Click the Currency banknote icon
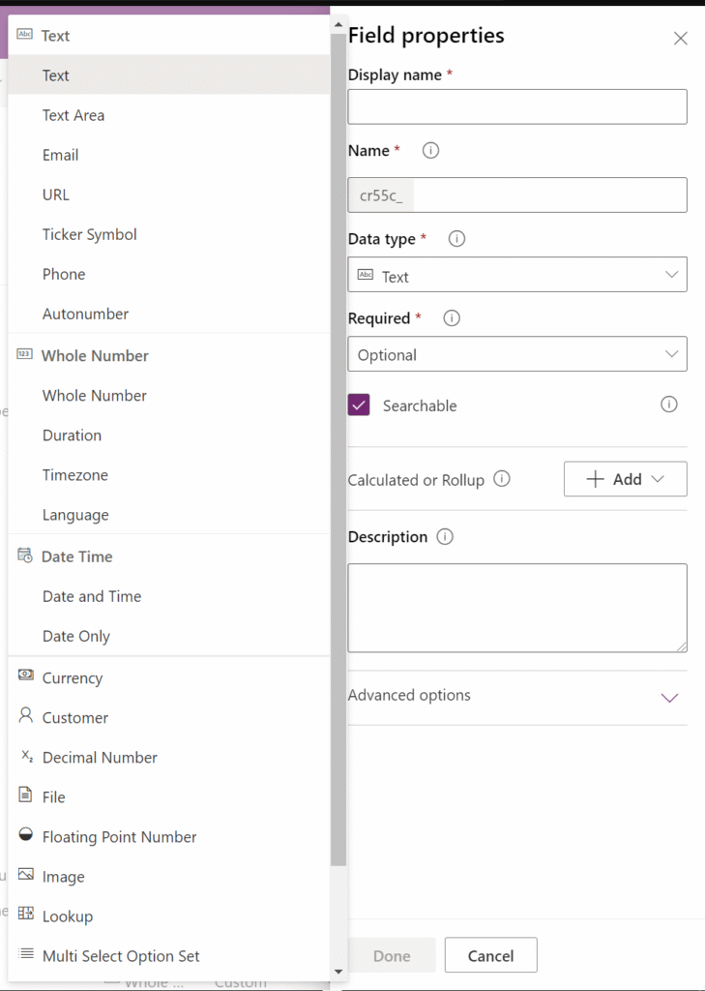Viewport: 705px width, 991px height. (26, 675)
